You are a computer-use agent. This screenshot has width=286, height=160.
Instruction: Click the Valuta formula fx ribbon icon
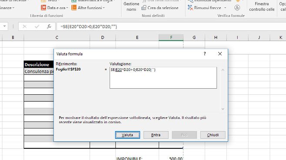click(x=237, y=8)
